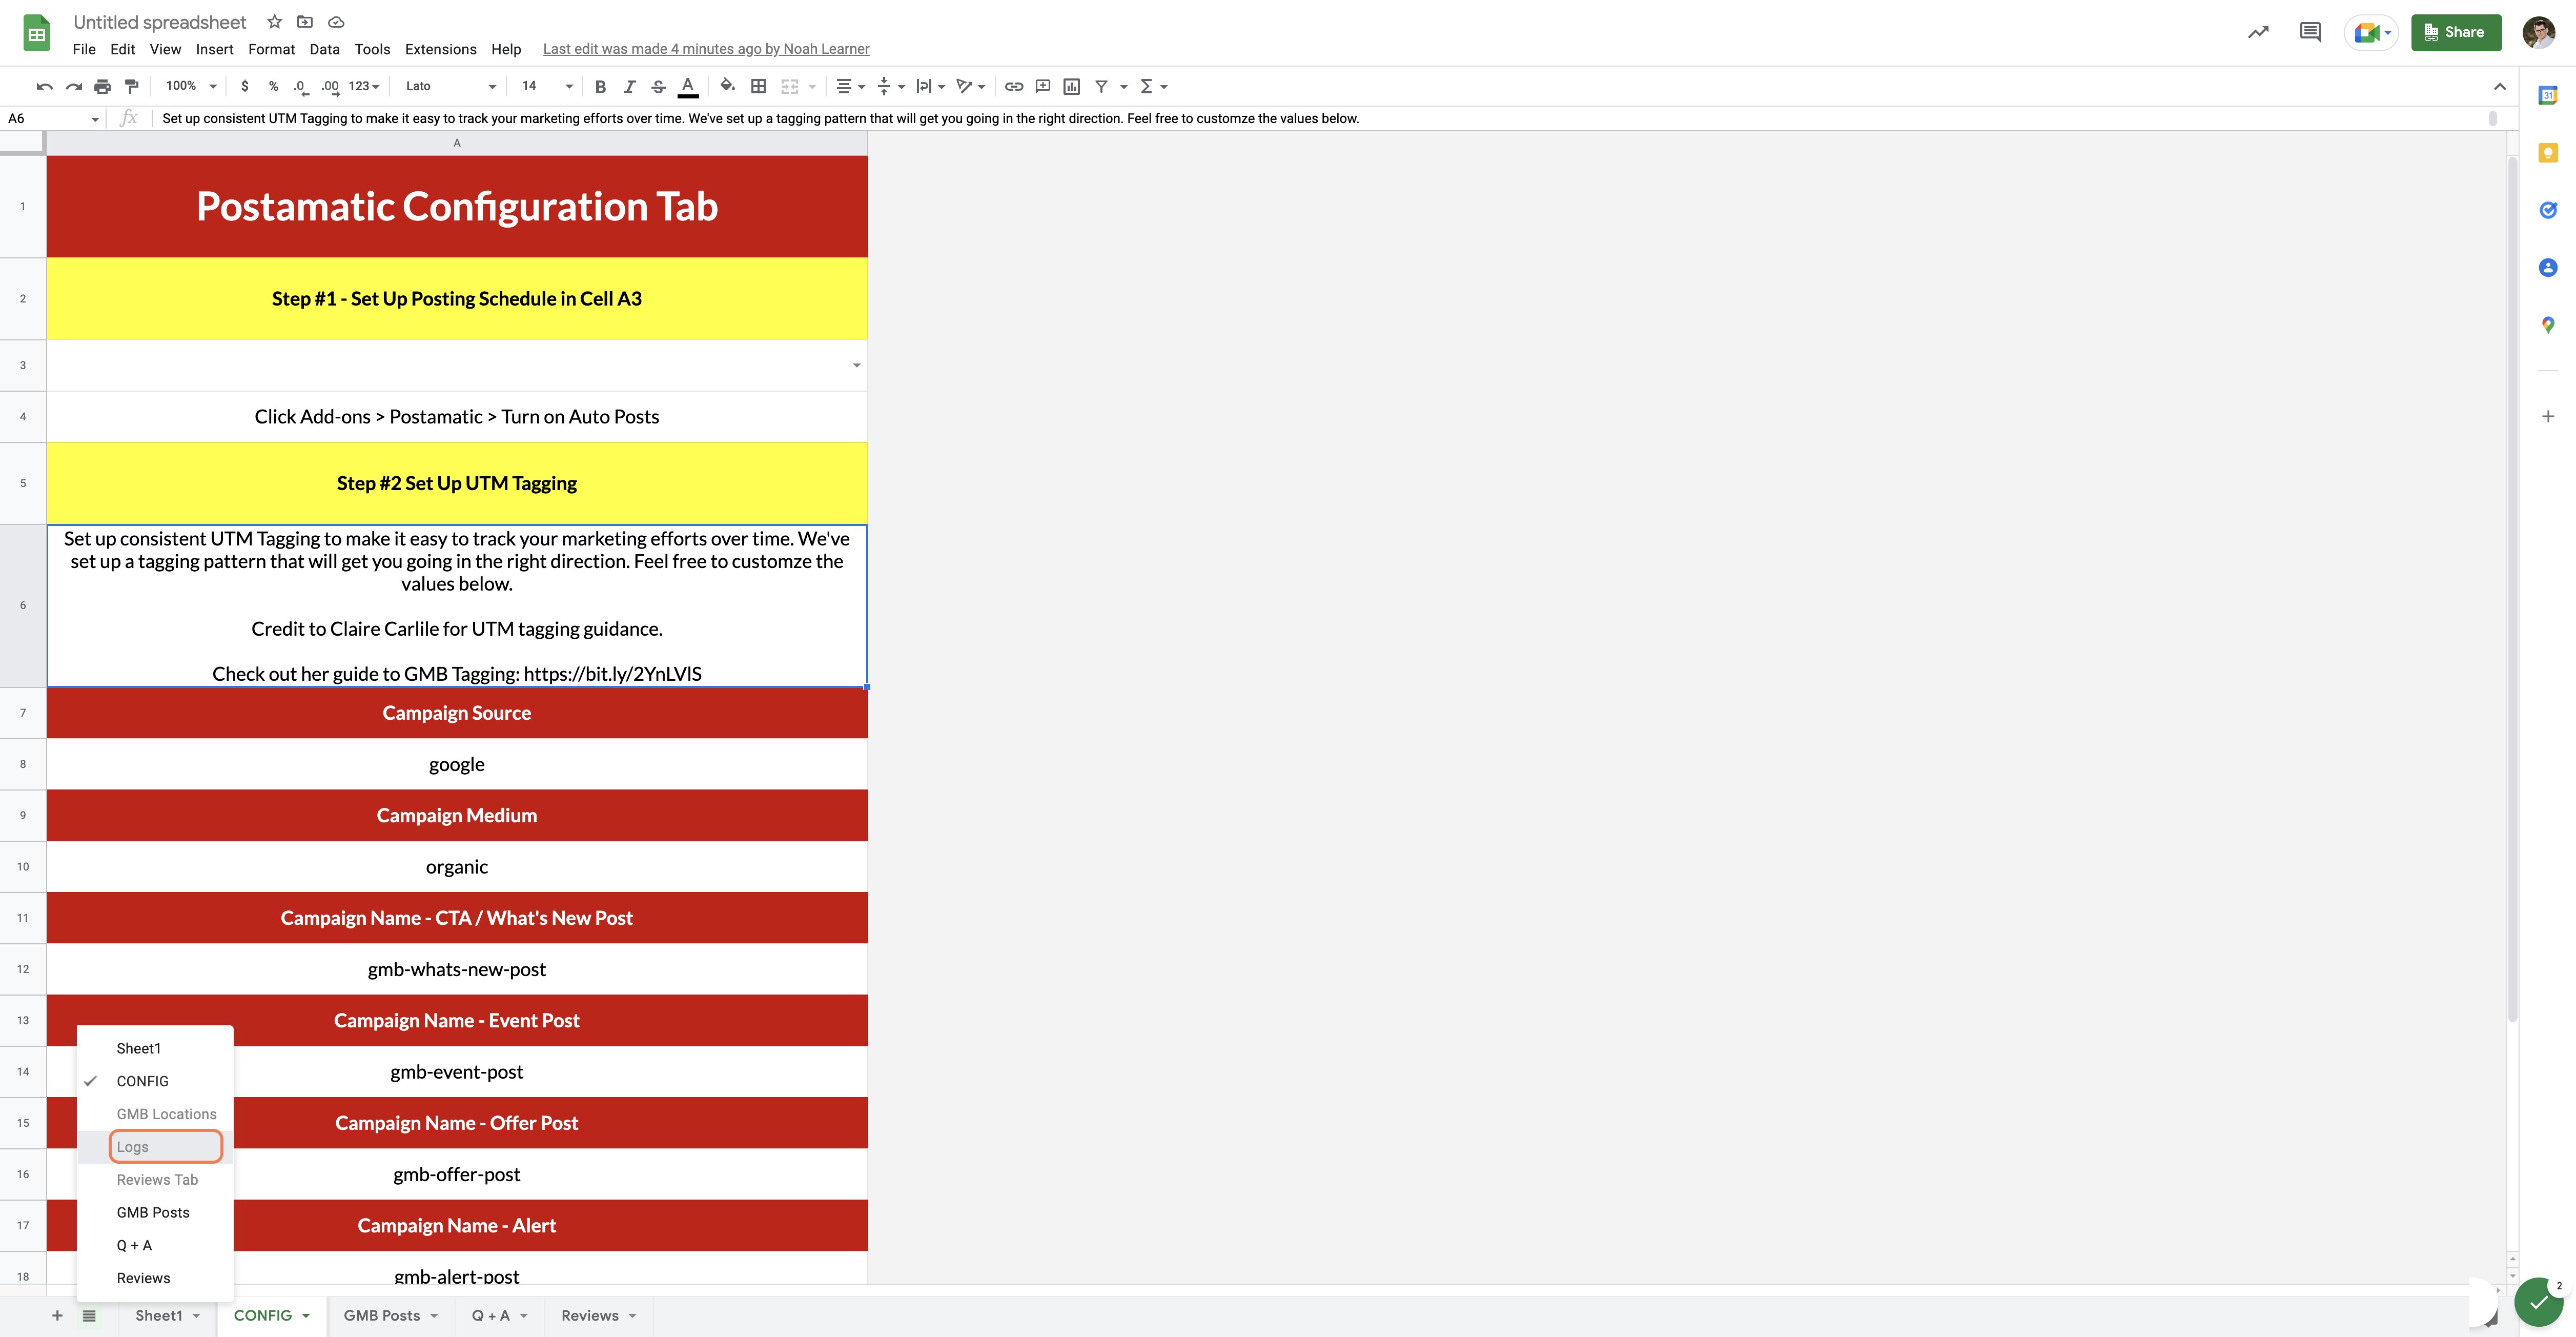Open the Google Sheets home logo
The image size is (2576, 1337).
(36, 34)
